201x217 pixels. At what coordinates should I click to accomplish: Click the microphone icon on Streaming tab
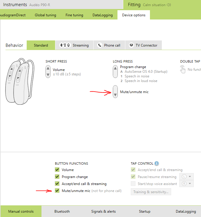pyautogui.click(x=68, y=45)
